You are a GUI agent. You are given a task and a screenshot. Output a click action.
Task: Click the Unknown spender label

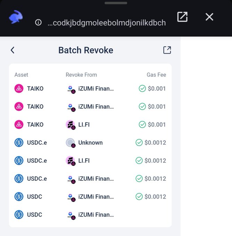pyautogui.click(x=91, y=143)
